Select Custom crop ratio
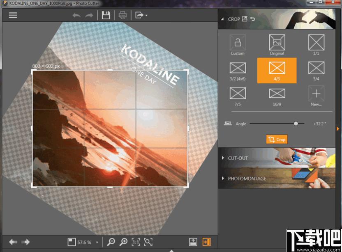 [x=238, y=45]
